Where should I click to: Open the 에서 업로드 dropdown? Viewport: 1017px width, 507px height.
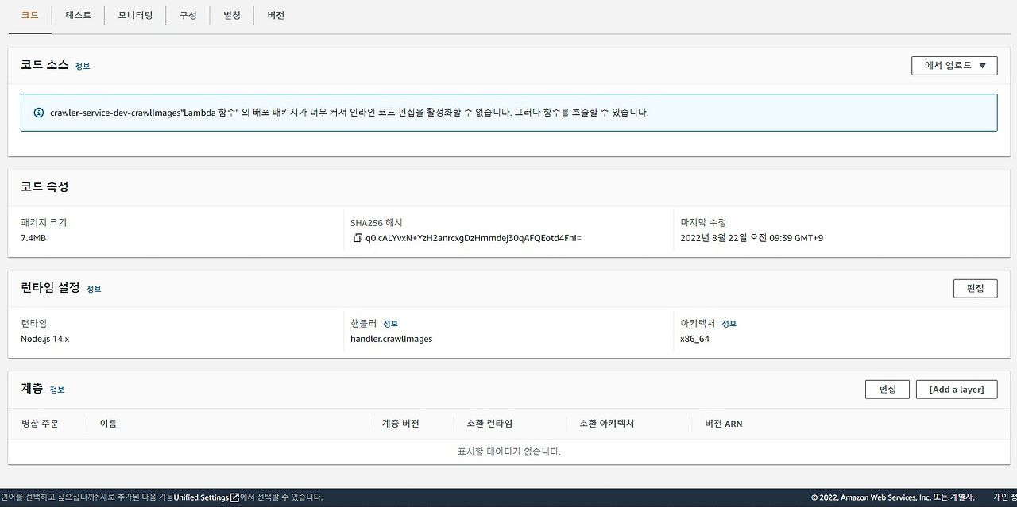[953, 65]
